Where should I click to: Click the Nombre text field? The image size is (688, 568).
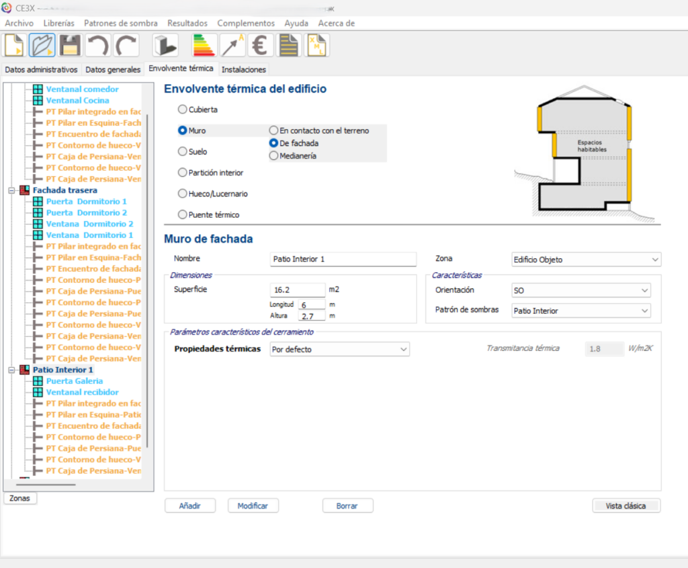point(343,259)
